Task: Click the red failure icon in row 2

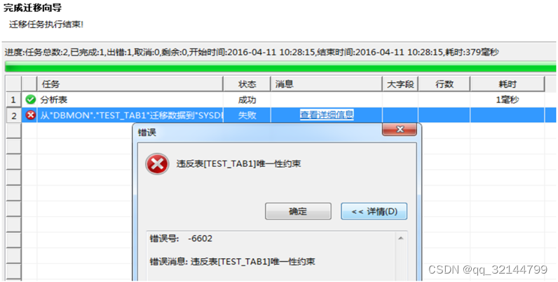Action: coord(31,115)
